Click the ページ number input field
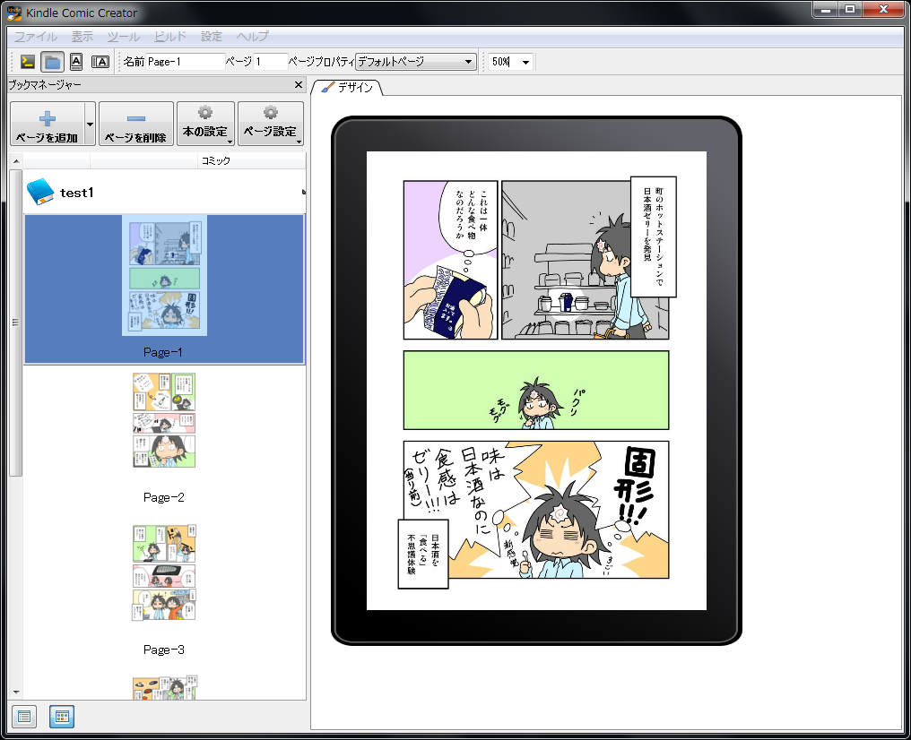911x740 pixels. coord(271,62)
